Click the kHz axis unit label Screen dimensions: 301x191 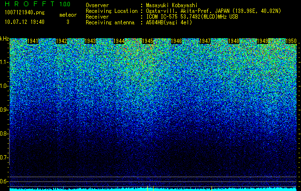click(4, 39)
